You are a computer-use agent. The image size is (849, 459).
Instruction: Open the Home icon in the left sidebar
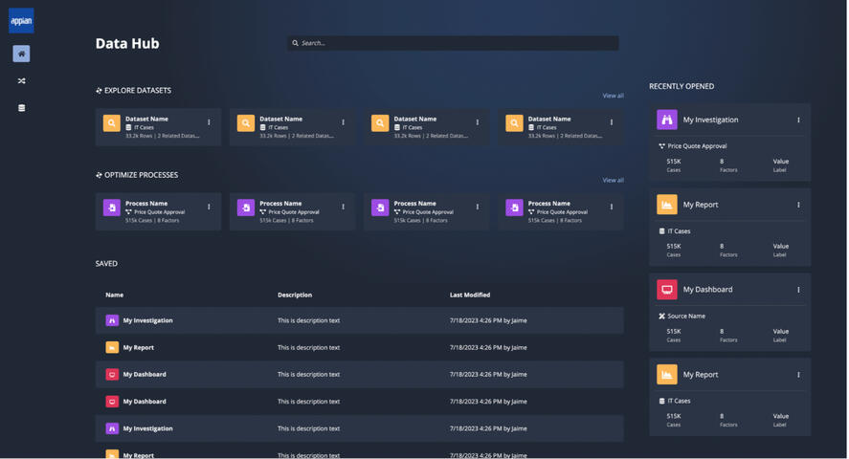click(21, 54)
